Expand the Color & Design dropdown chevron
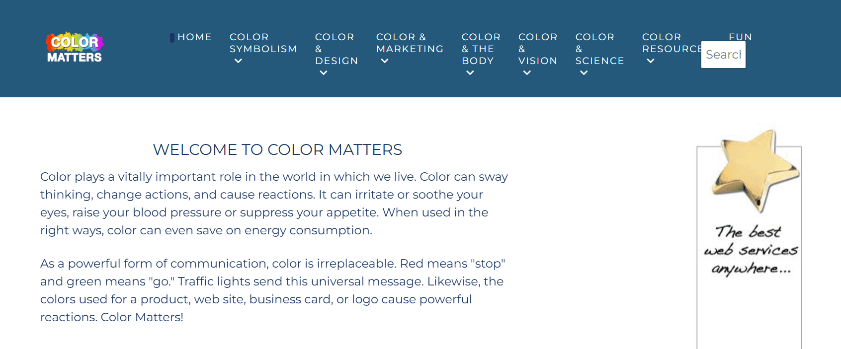Image resolution: width=841 pixels, height=349 pixels. [x=323, y=72]
